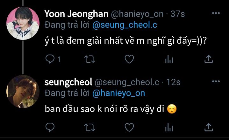Screen dimensions: 229x140
Task: Open more options on Yoon Jeonghan's tweet
Action: click(x=216, y=13)
